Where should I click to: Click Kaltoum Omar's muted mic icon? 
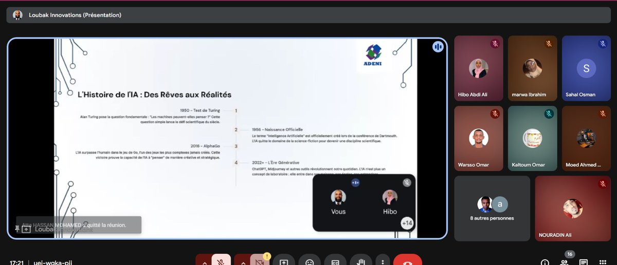(549, 114)
